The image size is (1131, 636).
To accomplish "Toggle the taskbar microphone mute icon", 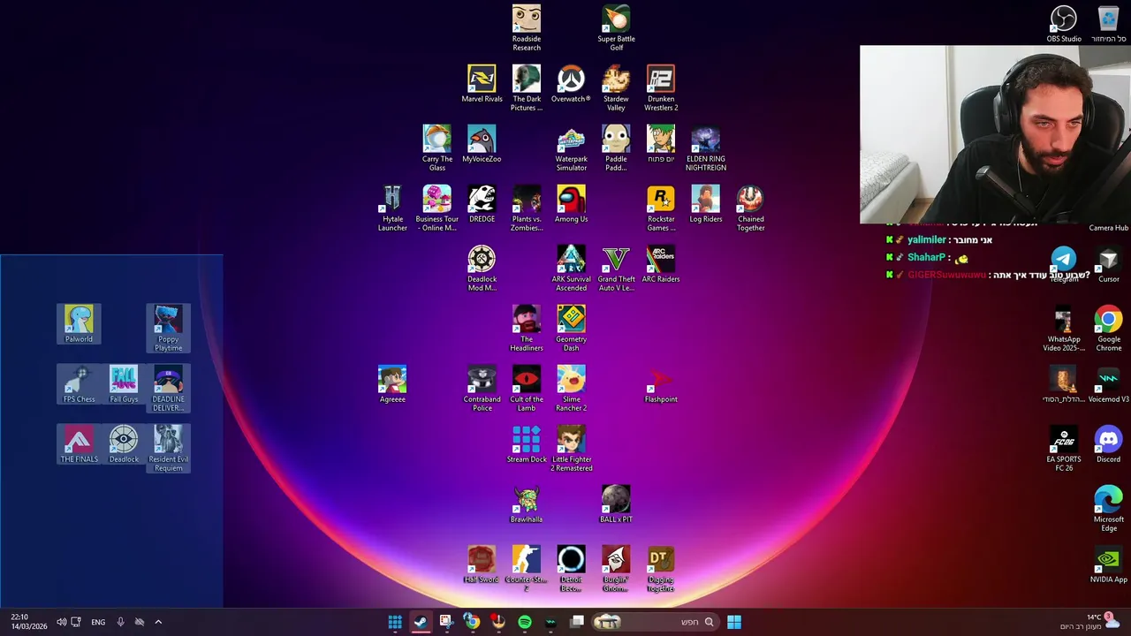I will pyautogui.click(x=120, y=622).
